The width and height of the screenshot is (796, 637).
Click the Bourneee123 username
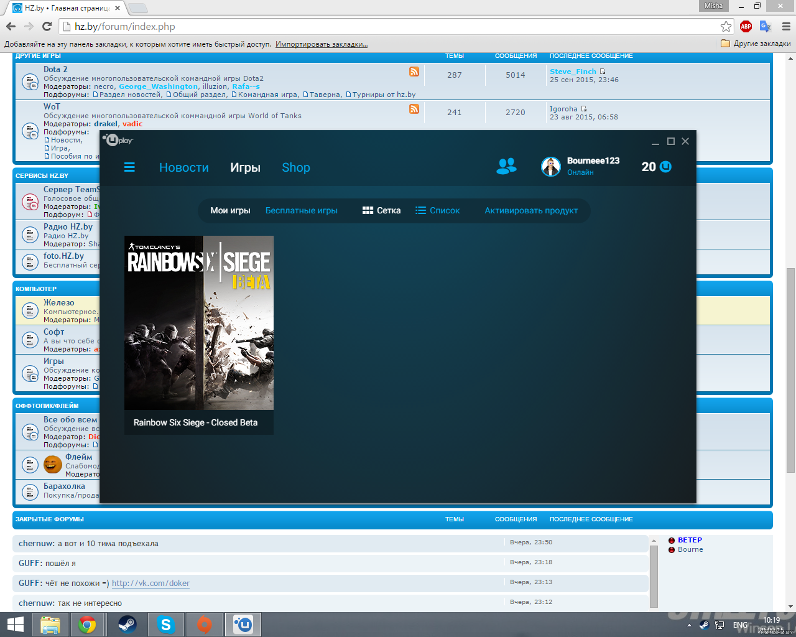[593, 160]
